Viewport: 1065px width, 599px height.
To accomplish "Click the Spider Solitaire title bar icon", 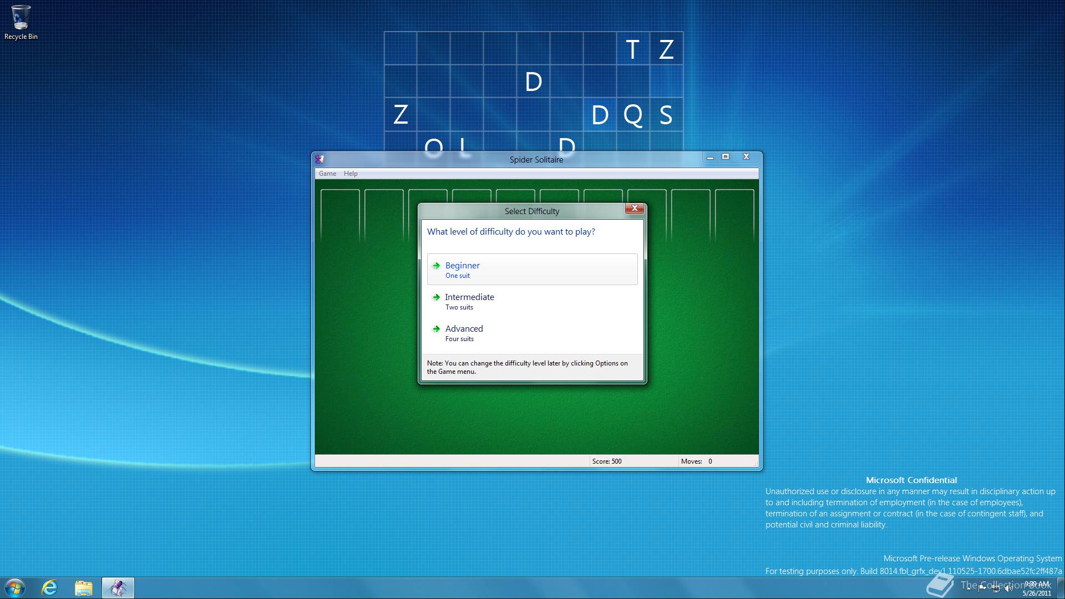I will (x=319, y=159).
